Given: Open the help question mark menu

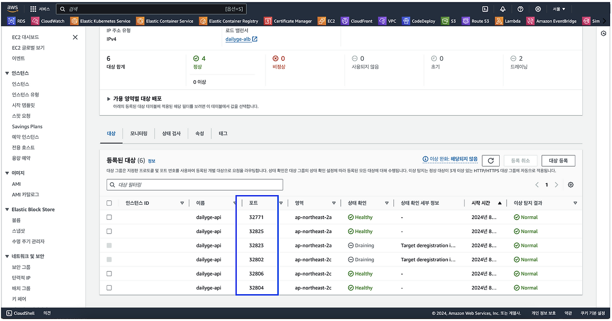Looking at the screenshot, I should tap(520, 9).
